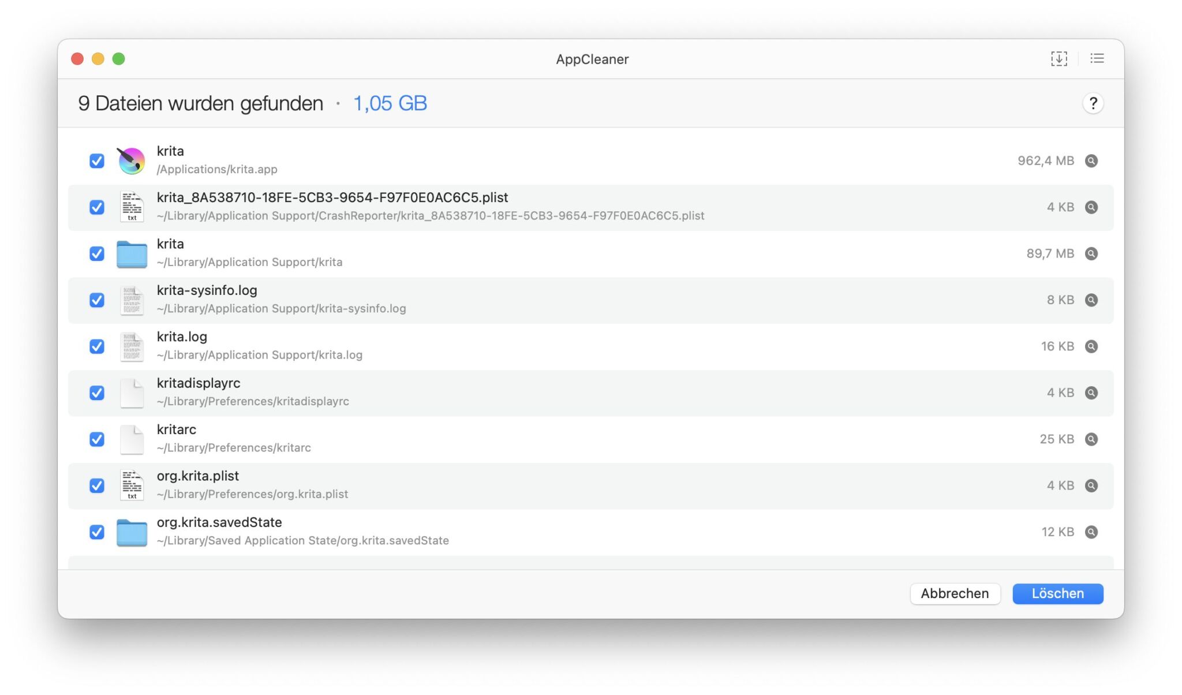Show 89,7 MB krita folder in Finder
This screenshot has width=1182, height=695.
click(x=1091, y=253)
